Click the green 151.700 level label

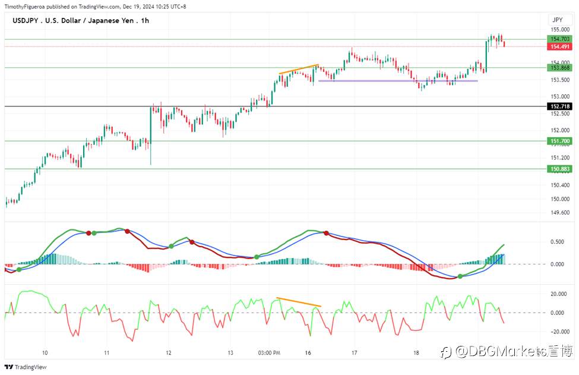pos(560,141)
